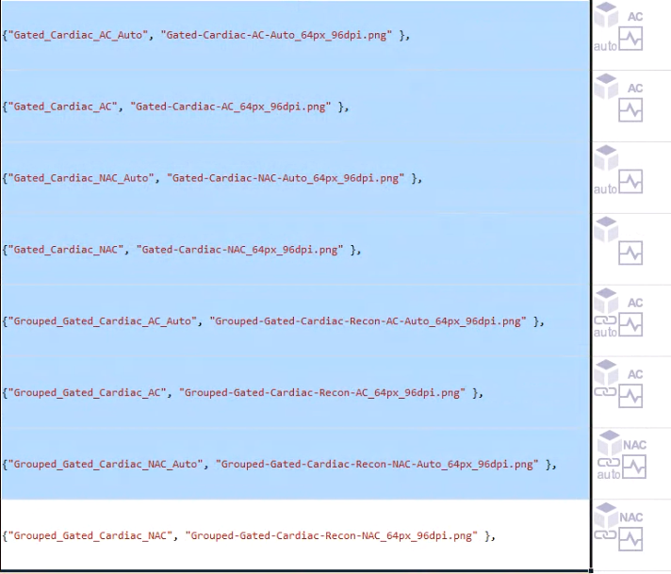Click the "Grouped_Gated_Cardiac_NAC" key text
Image resolution: width=671 pixels, height=574 pixels.
click(x=90, y=535)
